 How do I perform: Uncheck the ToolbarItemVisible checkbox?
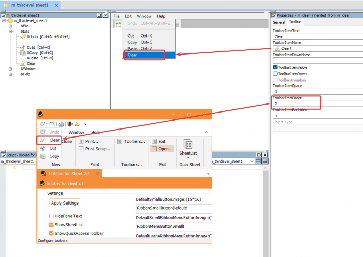coord(275,67)
